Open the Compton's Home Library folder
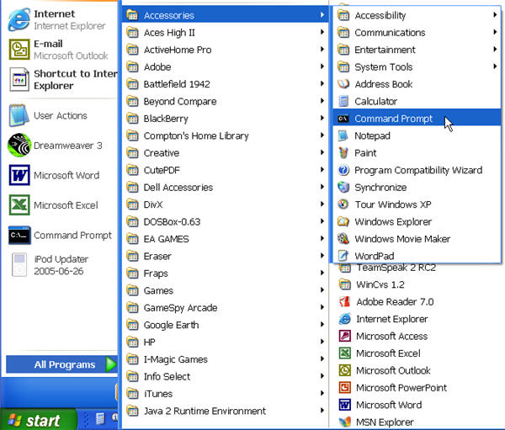Viewport: 505px width, 430px height. click(225, 135)
